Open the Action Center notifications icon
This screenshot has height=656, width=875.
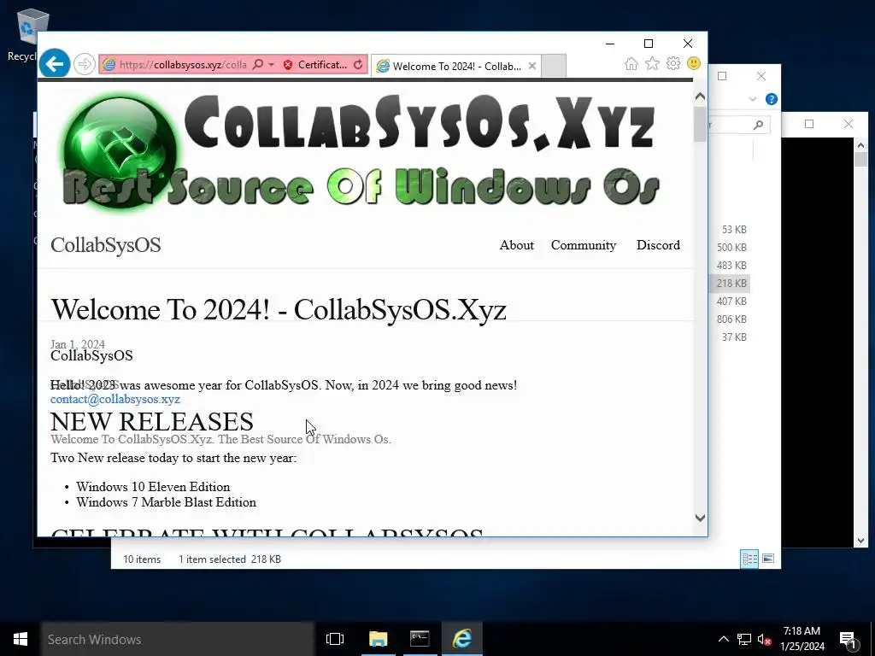point(849,641)
